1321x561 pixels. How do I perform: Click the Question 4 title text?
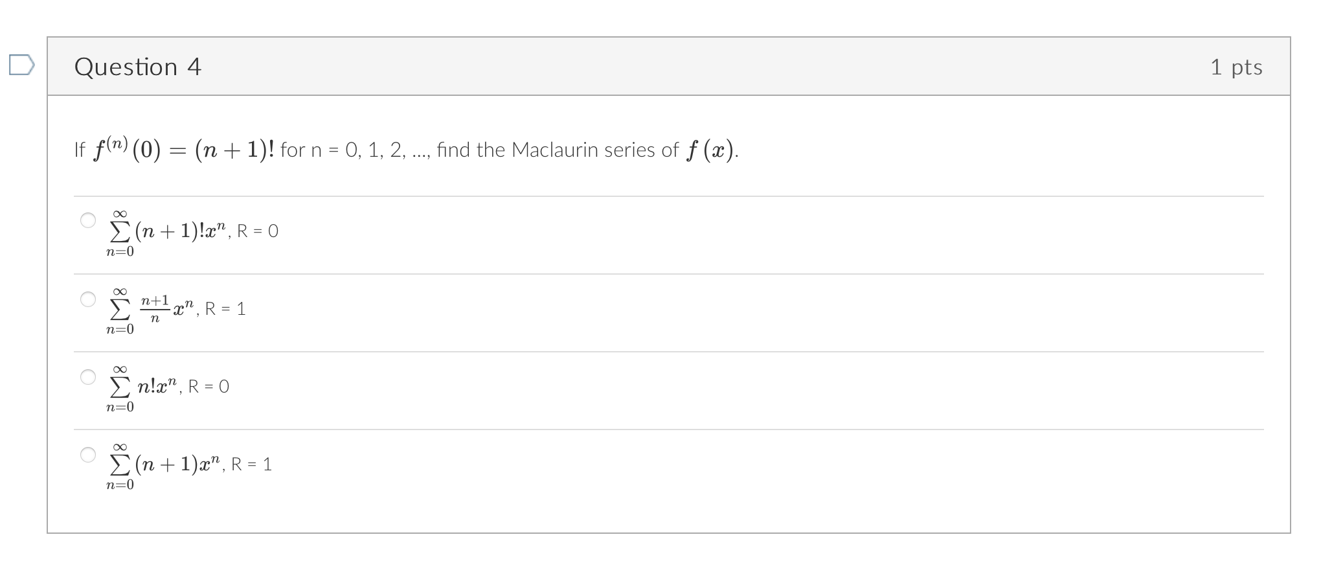(138, 65)
